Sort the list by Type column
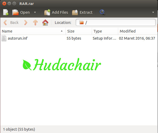158x133 pixels. 105,31
